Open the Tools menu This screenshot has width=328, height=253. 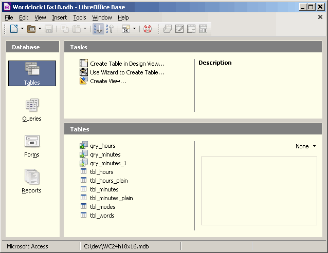(x=80, y=17)
